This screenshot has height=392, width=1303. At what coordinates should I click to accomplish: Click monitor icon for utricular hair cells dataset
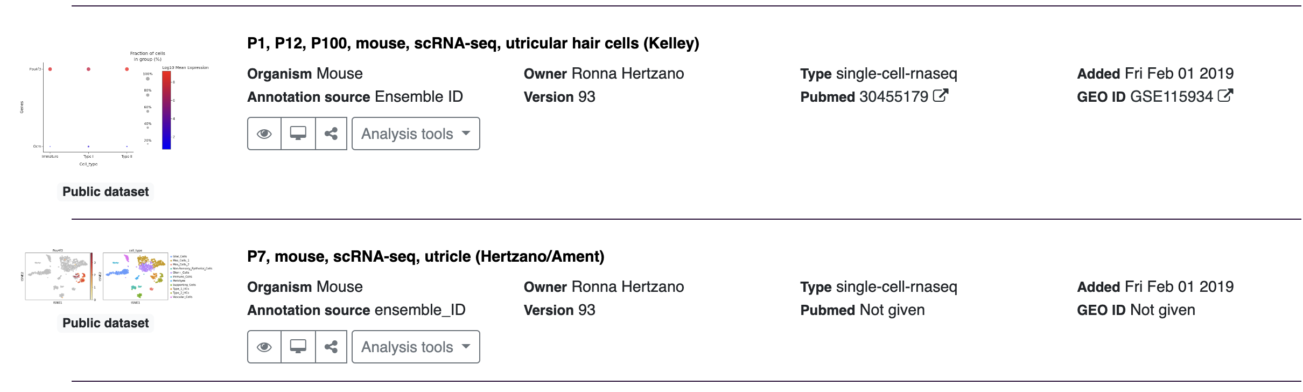[x=298, y=134]
